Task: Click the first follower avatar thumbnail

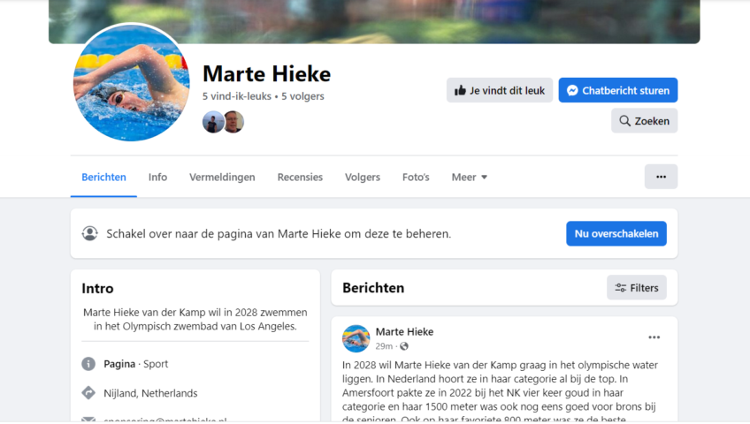Action: 212,122
